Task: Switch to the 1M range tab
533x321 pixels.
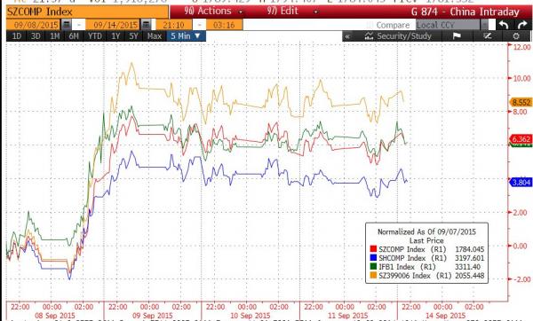Action: pos(54,36)
